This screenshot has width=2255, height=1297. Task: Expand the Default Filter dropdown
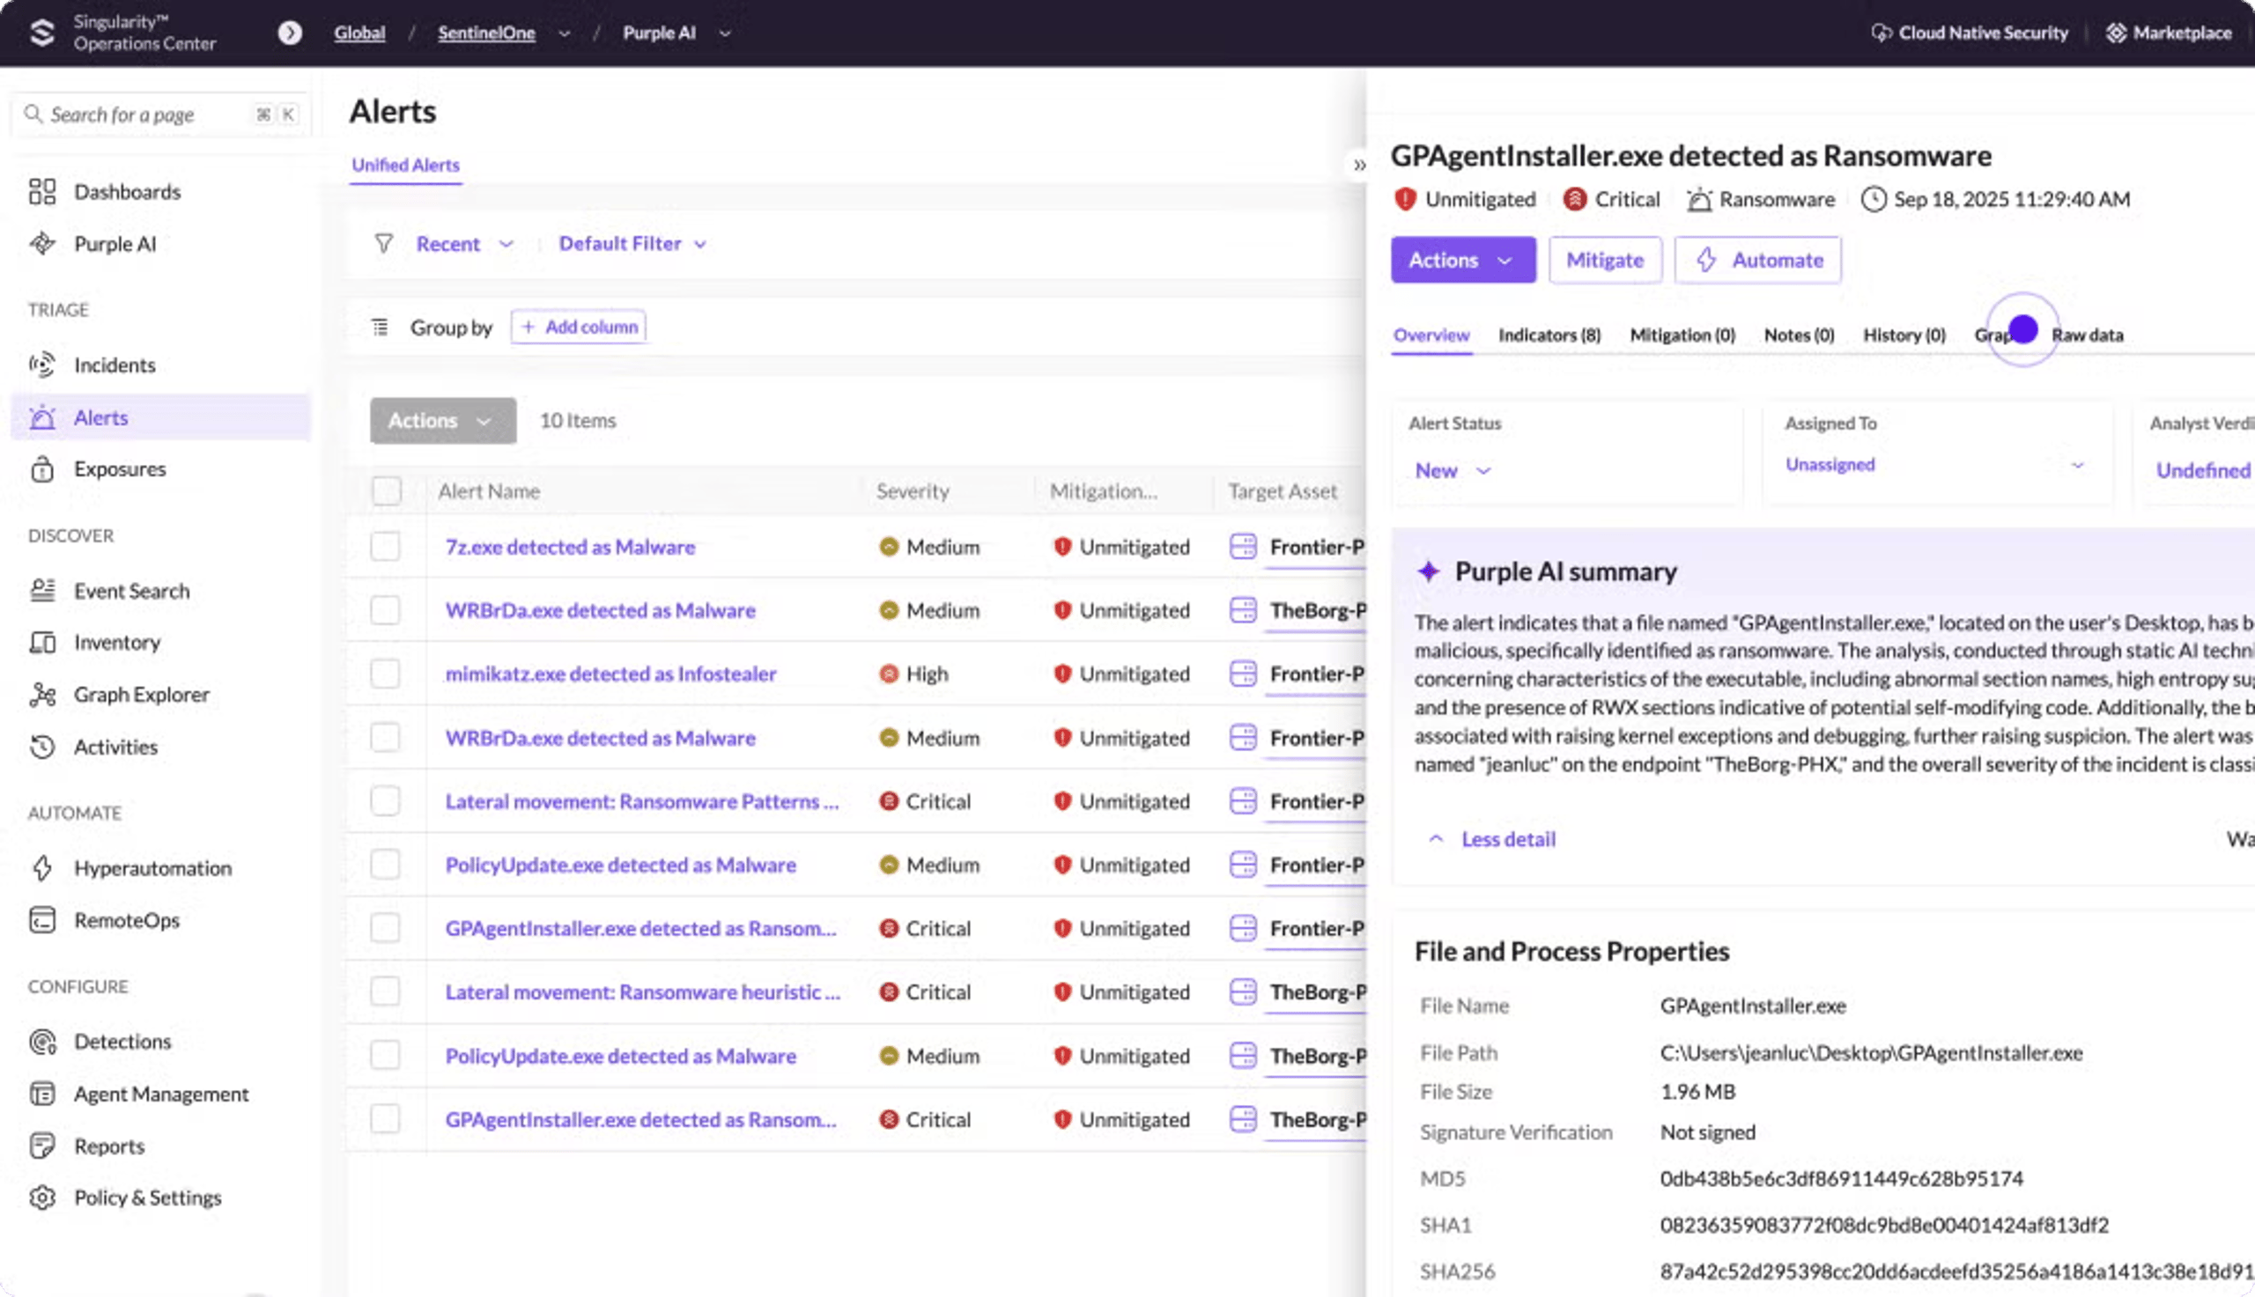coord(632,242)
